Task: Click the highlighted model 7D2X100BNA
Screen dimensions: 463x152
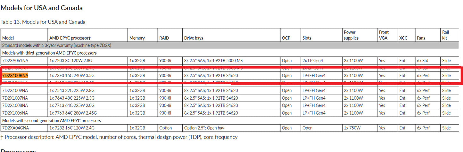Action: coord(15,76)
